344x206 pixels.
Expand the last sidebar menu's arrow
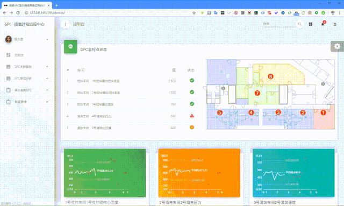pos(47,102)
